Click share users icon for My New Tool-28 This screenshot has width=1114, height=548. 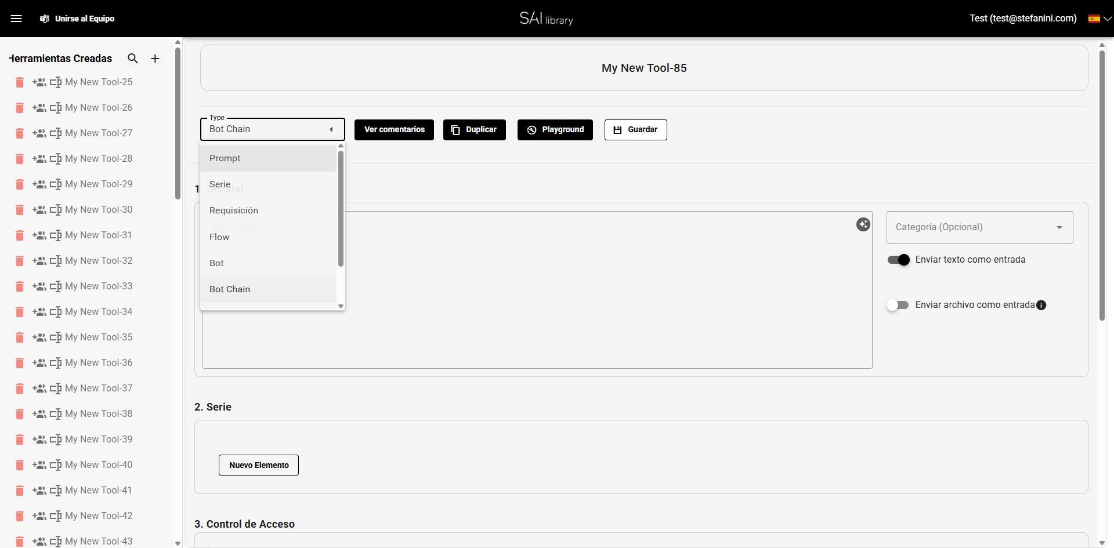pyautogui.click(x=39, y=159)
